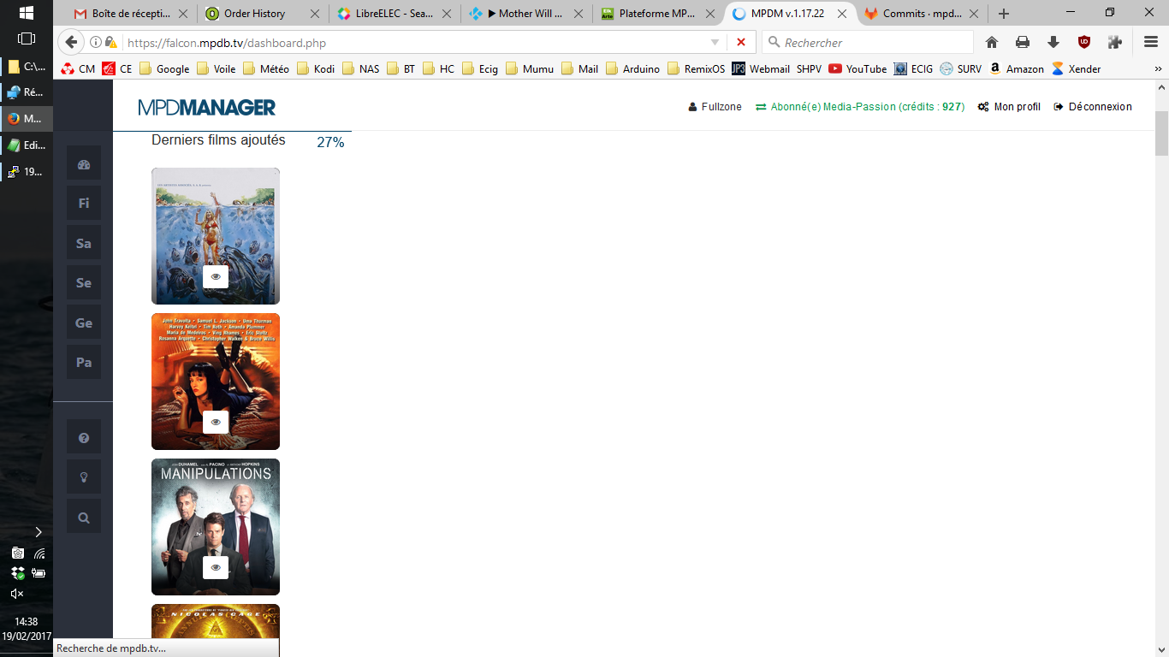Expand the bookmarks toolbar overflow chevron
Viewport: 1169px width, 657px height.
1156,69
